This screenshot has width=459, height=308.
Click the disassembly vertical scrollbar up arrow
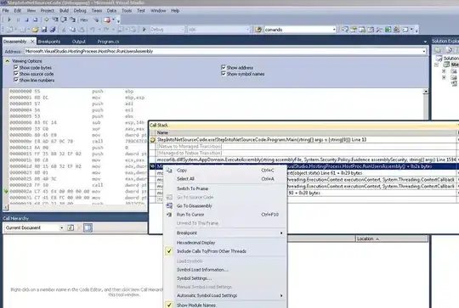[x=426, y=92]
